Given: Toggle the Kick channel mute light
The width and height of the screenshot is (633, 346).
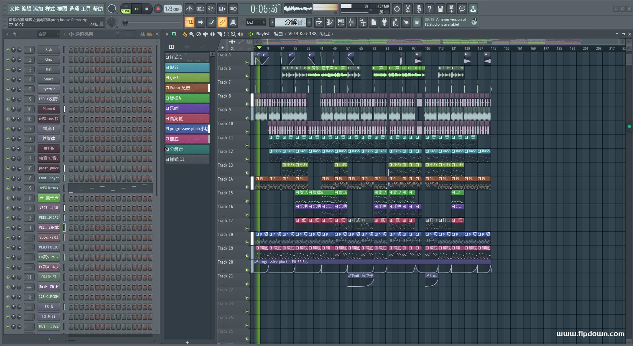Looking at the screenshot, I should [8, 50].
